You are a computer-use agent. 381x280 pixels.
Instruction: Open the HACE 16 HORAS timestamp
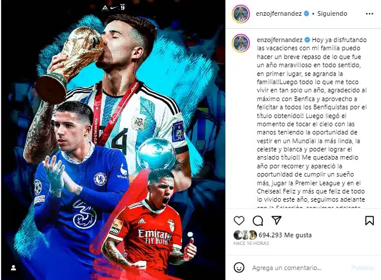click(x=251, y=243)
